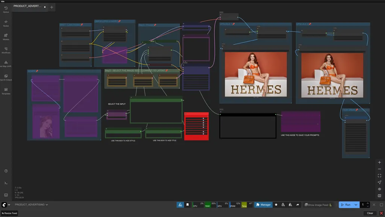385x217 pixels.
Task: Zoom in on the canvas
Action: [x=379, y=162]
